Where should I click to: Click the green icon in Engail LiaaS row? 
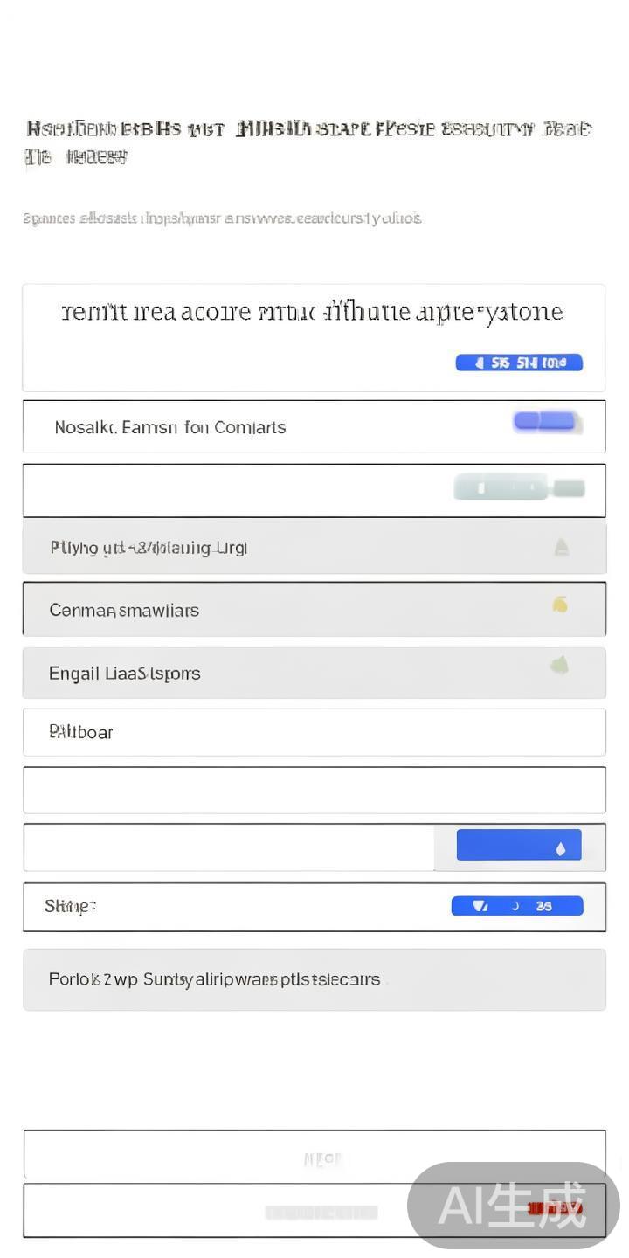559,667
